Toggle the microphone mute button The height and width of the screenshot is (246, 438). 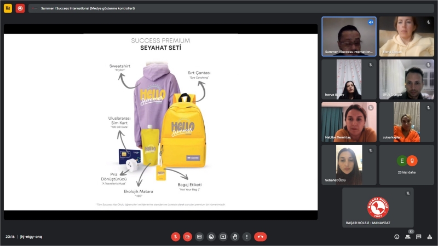(175, 237)
